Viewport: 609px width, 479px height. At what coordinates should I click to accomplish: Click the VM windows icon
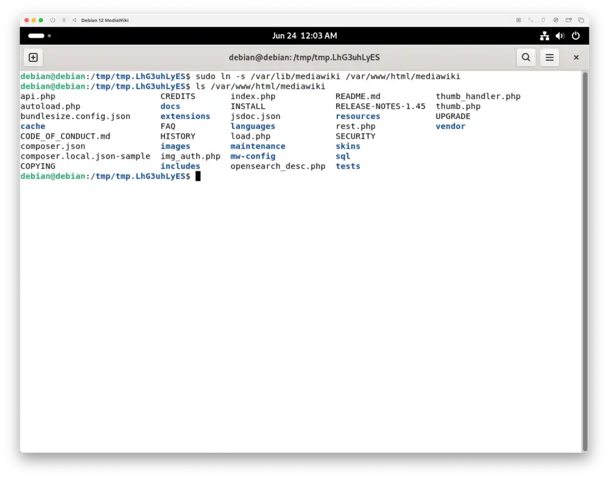581,20
